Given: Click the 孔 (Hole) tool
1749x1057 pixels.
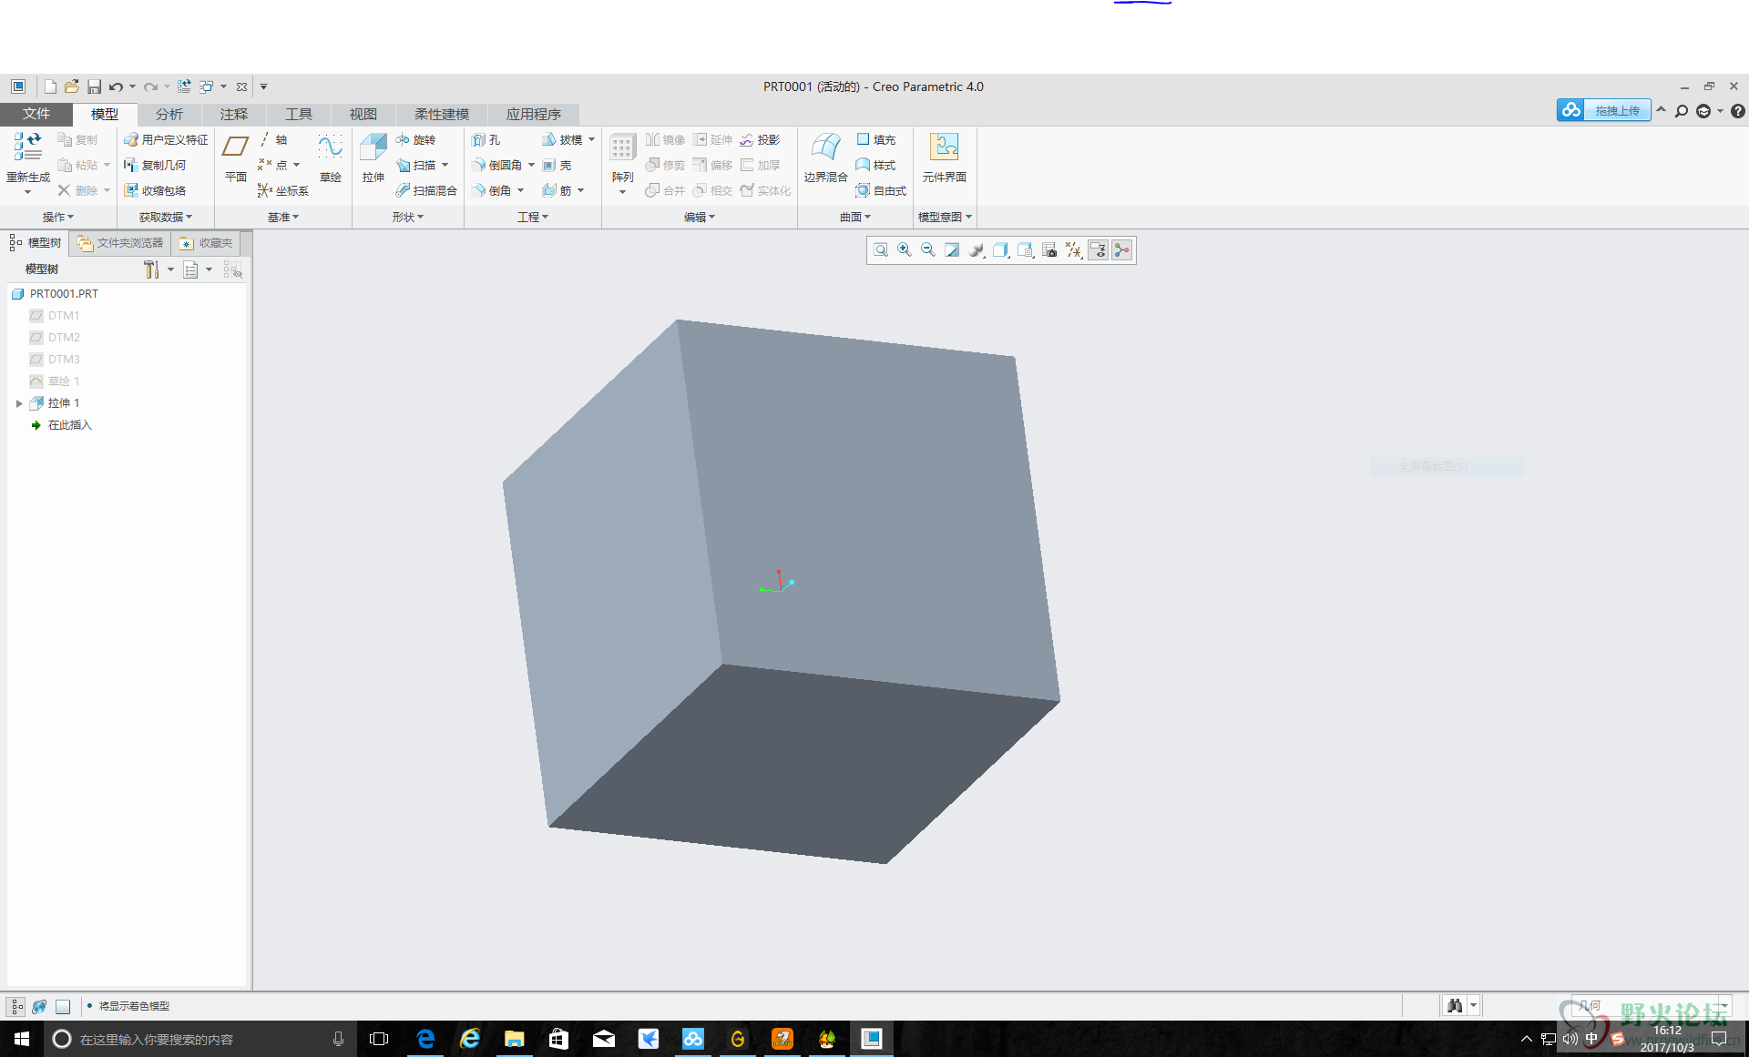Looking at the screenshot, I should 486,139.
